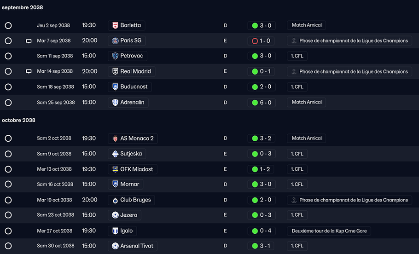Open Deuxième tour de la Kup Crne Gore
The width and height of the screenshot is (419, 254).
[329, 231]
